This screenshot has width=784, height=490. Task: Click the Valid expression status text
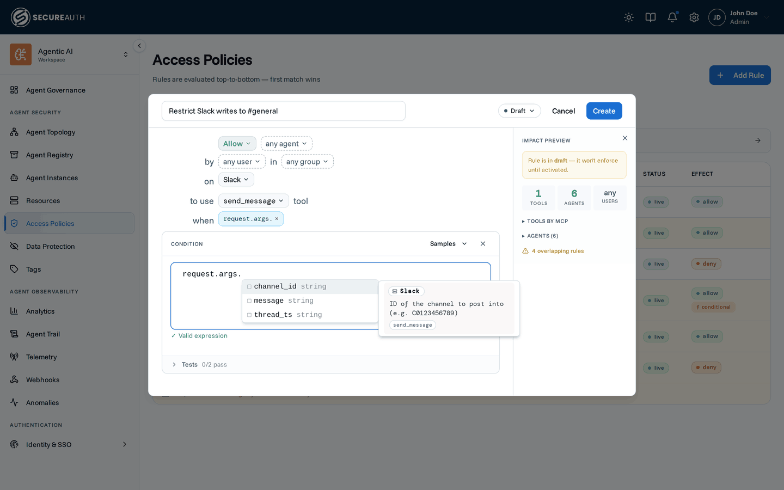199,336
